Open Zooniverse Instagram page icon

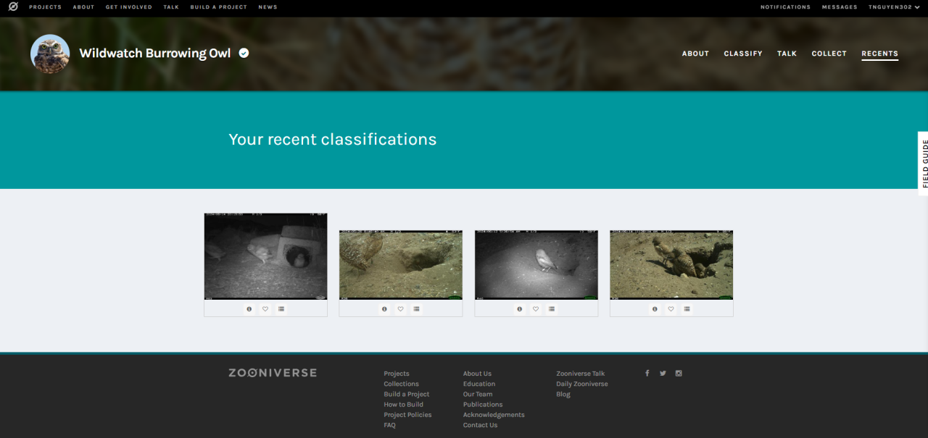pyautogui.click(x=679, y=373)
